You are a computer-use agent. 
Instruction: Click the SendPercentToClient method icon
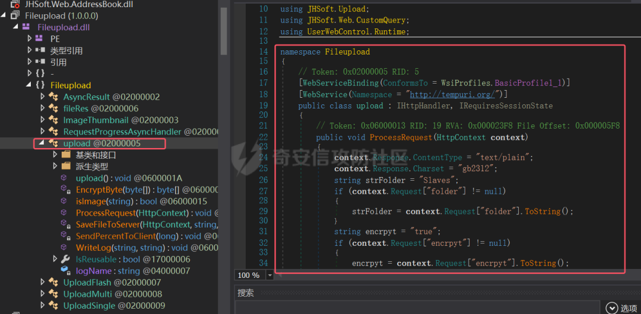65,236
